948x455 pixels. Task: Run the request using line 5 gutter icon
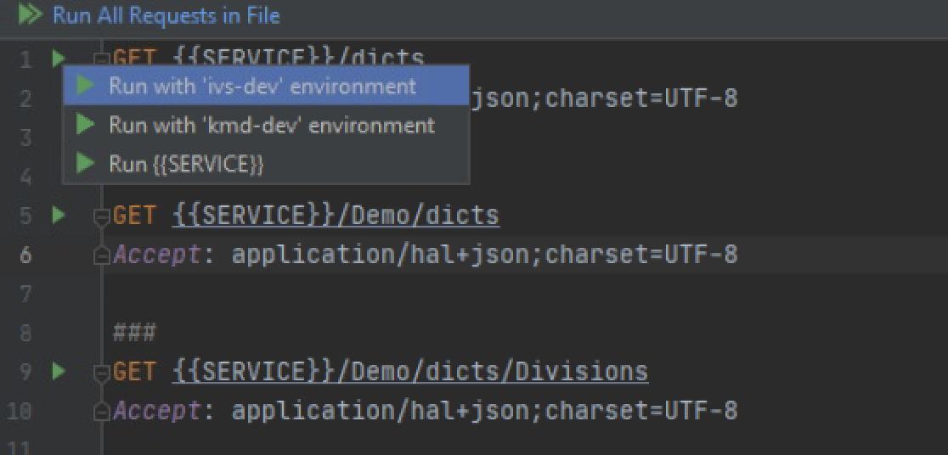pyautogui.click(x=58, y=215)
